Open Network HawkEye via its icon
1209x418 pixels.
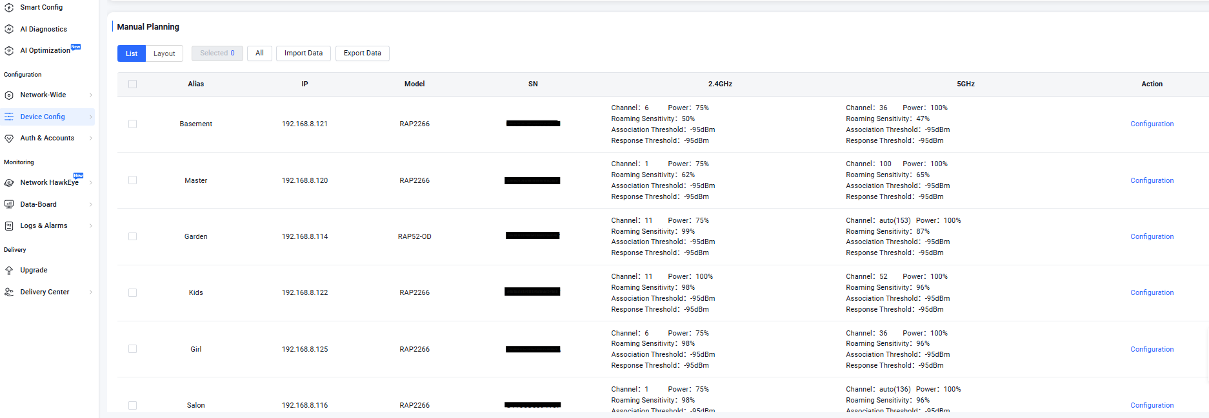[x=9, y=183]
